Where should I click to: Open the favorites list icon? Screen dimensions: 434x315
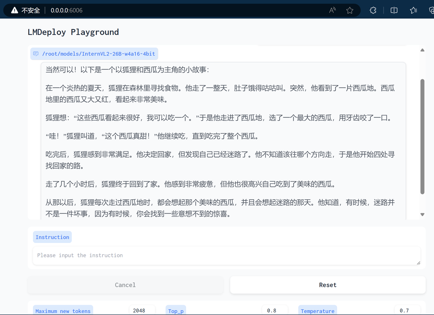click(x=413, y=10)
